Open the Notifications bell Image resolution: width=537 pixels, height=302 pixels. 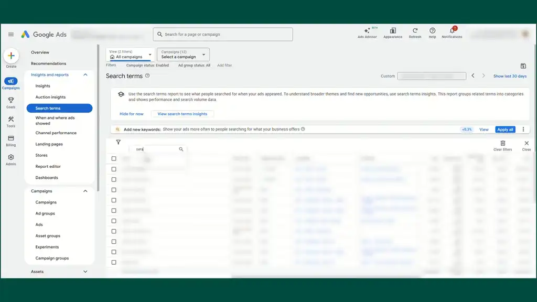[452, 31]
